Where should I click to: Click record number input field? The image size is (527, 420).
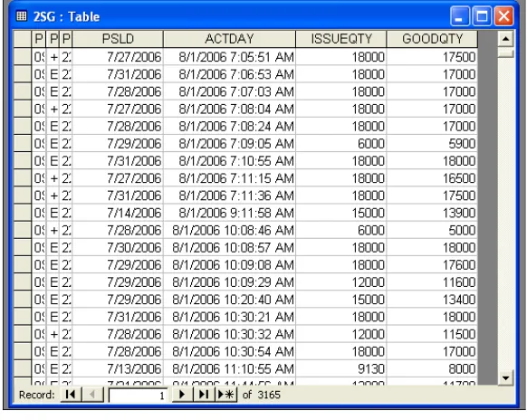click(138, 395)
